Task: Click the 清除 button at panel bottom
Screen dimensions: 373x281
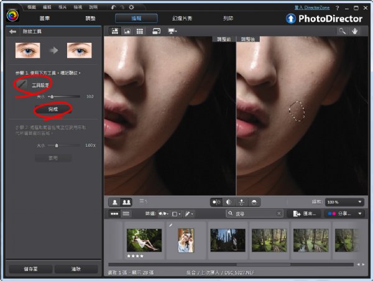Action: 76,269
